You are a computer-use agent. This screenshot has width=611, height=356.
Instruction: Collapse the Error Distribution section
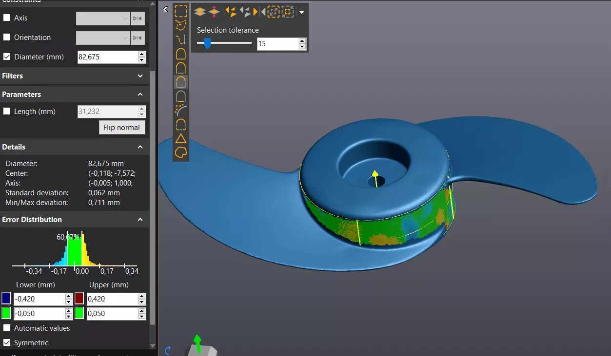[x=140, y=220]
